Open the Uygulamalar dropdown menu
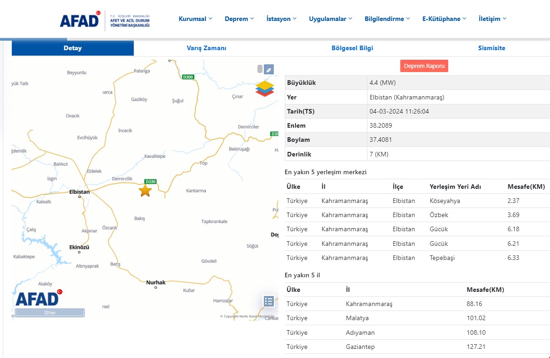 pos(330,19)
